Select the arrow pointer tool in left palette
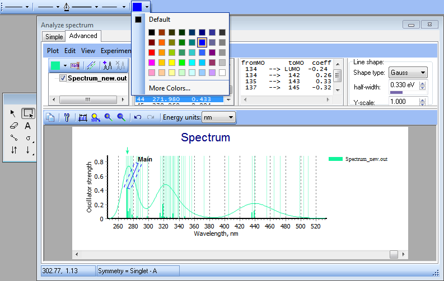The image size is (444, 281). click(13, 113)
